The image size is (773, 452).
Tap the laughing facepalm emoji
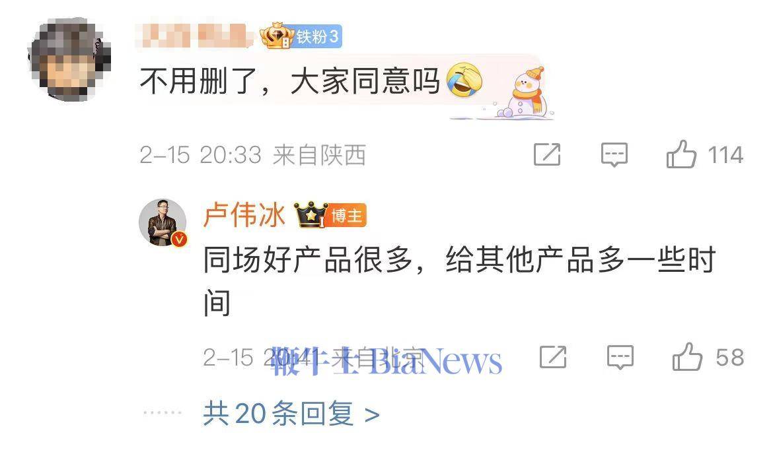click(464, 81)
